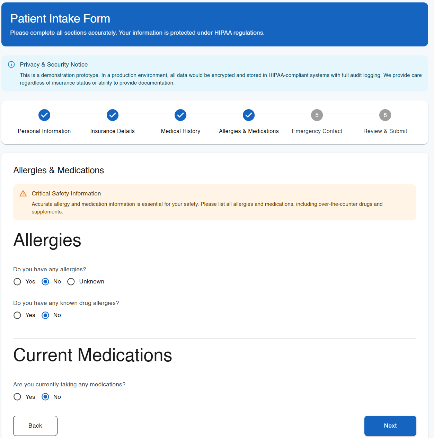Select Yes for currently taking medications
Image resolution: width=434 pixels, height=438 pixels.
click(17, 397)
